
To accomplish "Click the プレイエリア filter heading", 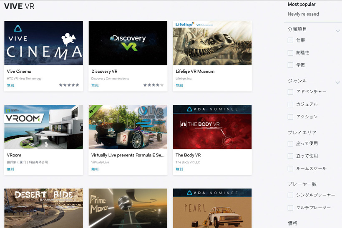I will pos(302,132).
